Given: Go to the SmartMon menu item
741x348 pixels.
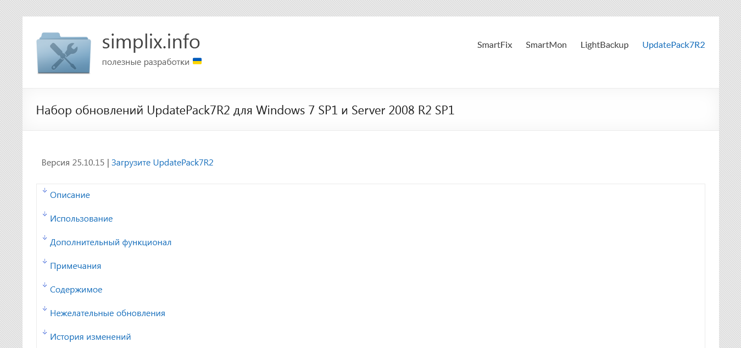Looking at the screenshot, I should [546, 45].
